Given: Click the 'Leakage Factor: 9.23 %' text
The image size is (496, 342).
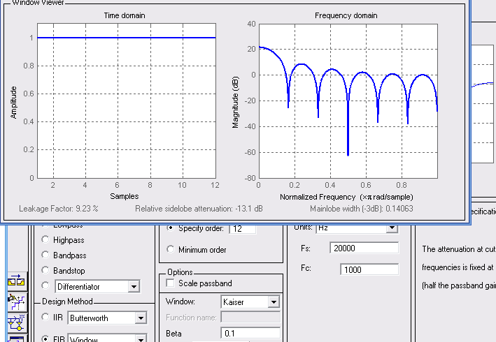Looking at the screenshot, I should 59,209.
